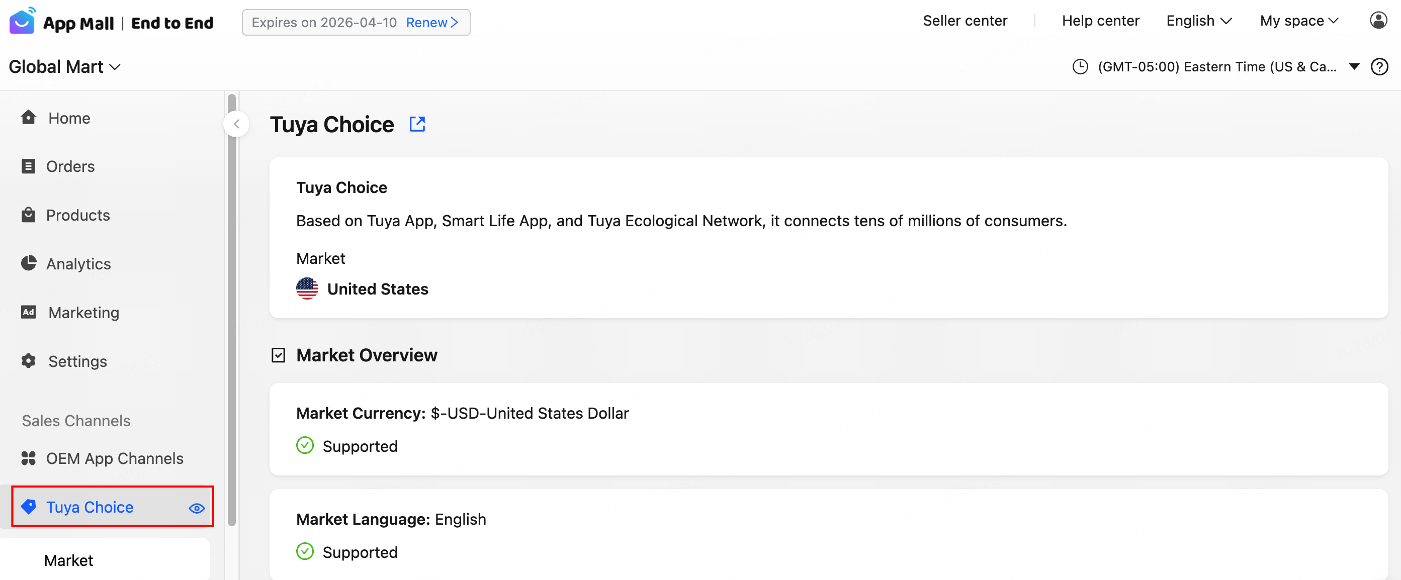Click the user profile avatar icon

tap(1378, 21)
